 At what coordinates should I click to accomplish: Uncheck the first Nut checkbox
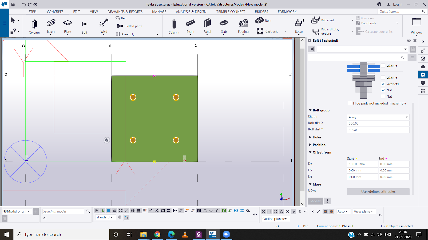[x=383, y=90]
